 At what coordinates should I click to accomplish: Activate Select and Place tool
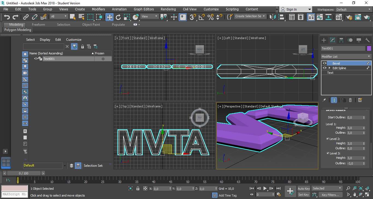(136, 17)
